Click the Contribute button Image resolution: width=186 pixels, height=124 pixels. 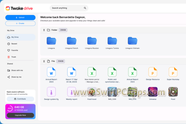click(20, 99)
